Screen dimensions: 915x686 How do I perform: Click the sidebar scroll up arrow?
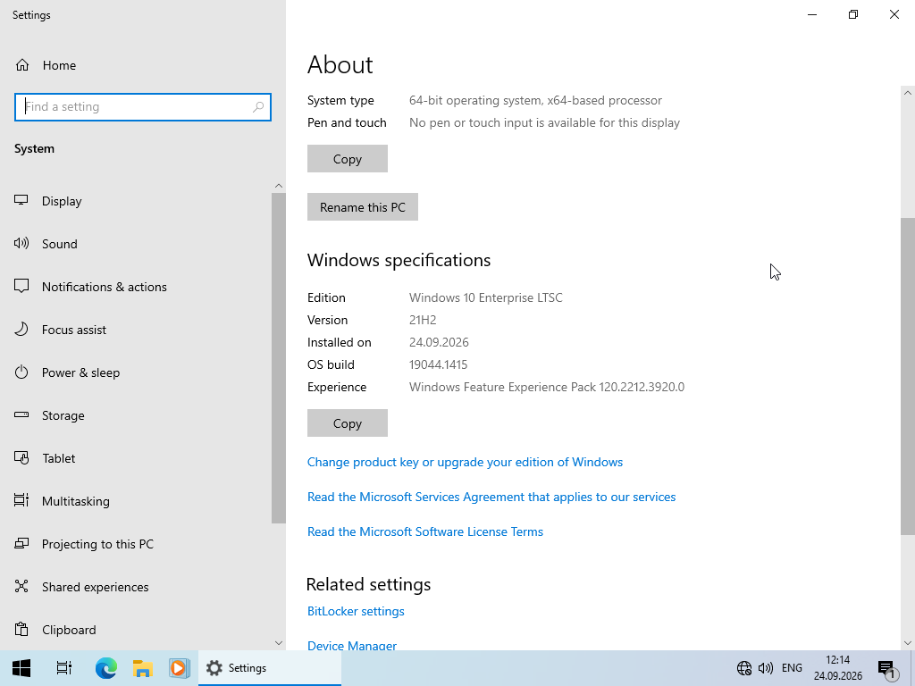point(279,186)
